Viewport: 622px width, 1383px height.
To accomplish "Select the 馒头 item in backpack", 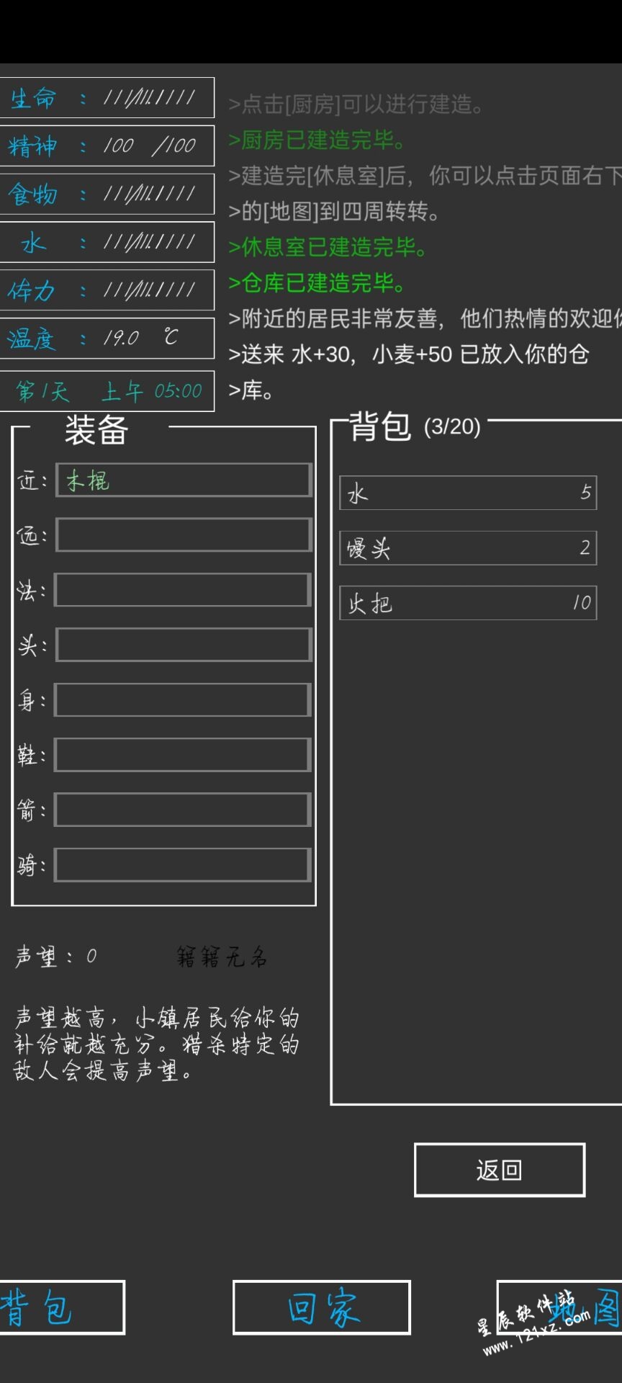I will click(x=468, y=548).
